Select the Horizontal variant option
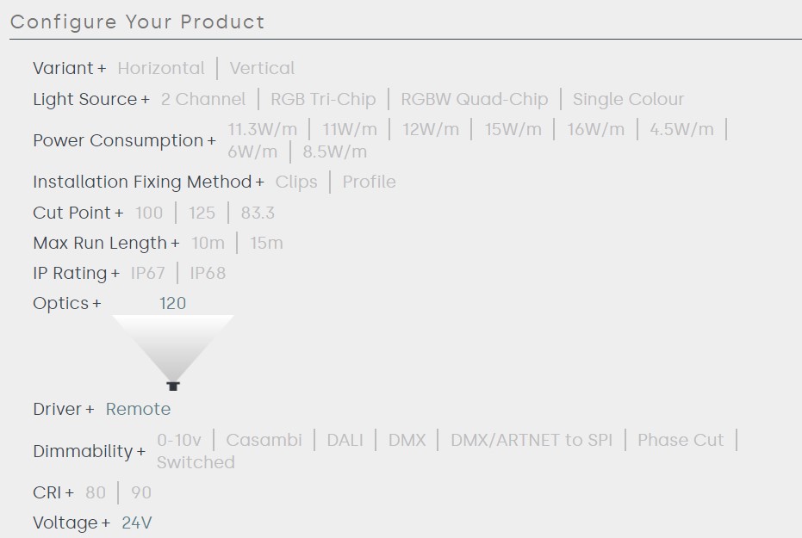The image size is (802, 538). tap(161, 69)
